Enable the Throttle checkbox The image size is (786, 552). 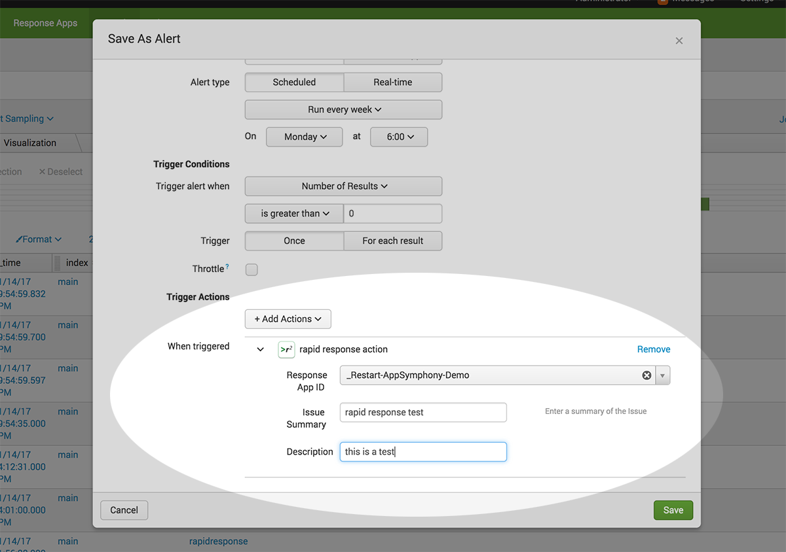[252, 269]
